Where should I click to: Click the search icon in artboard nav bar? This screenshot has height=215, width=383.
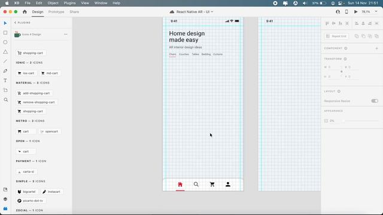(x=196, y=185)
